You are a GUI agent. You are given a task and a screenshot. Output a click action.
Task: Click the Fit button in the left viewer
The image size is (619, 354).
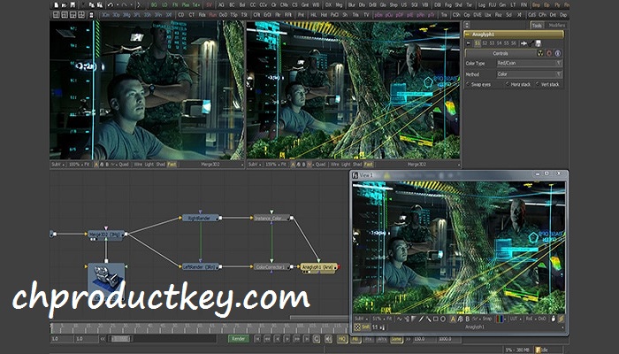(87, 165)
